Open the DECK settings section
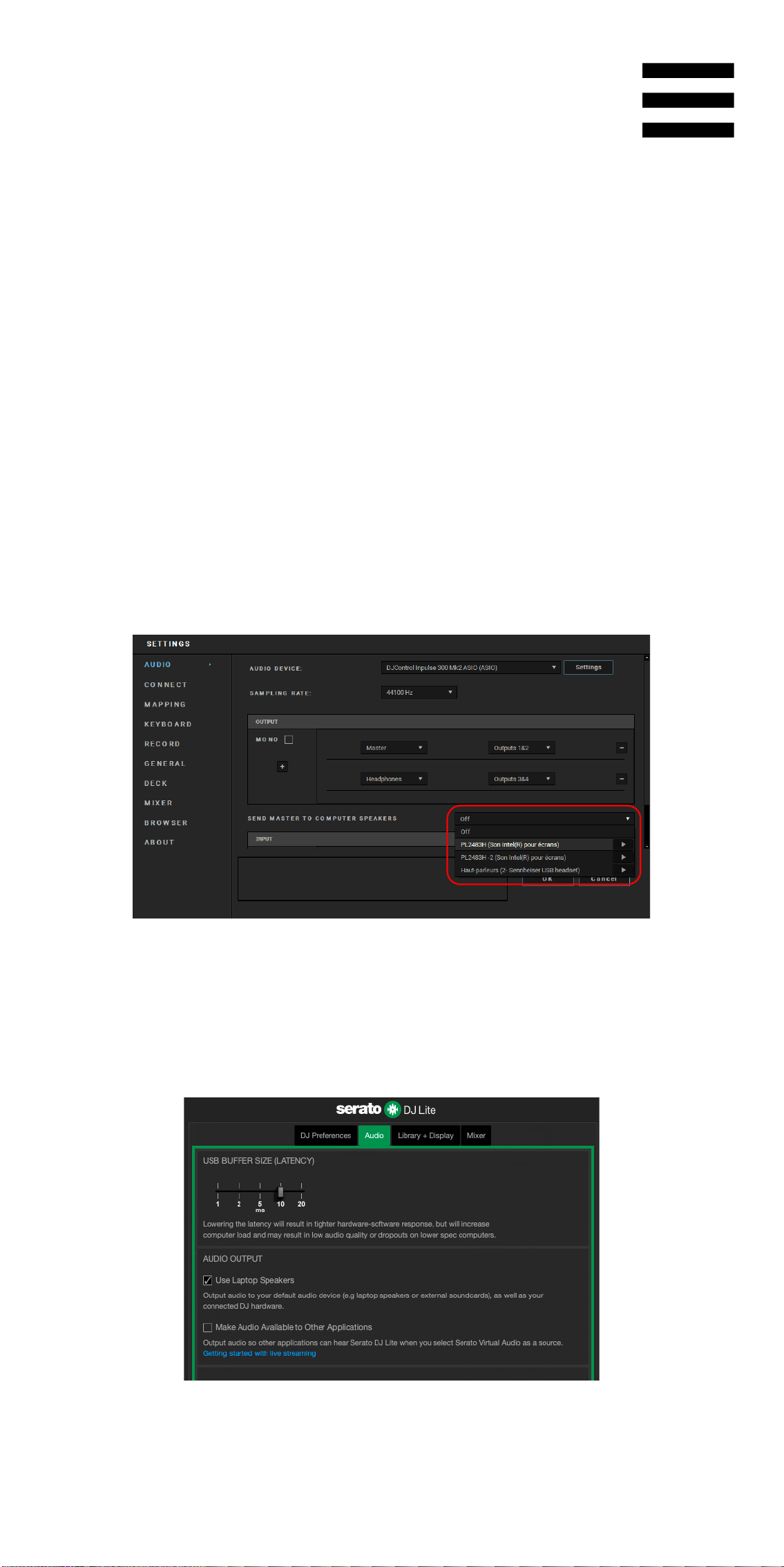This screenshot has width=784, height=1567. click(156, 784)
